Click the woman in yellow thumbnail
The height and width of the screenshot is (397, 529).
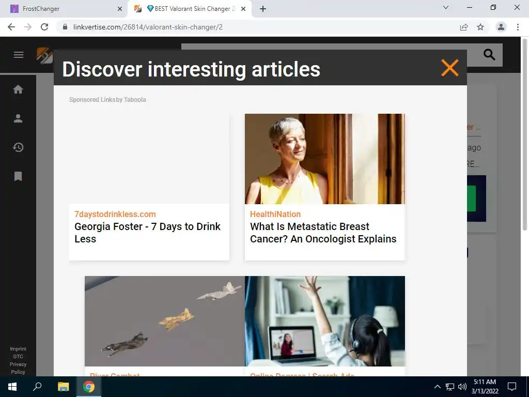click(325, 159)
